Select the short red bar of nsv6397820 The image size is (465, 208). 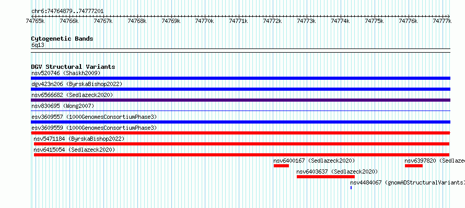pos(414,166)
